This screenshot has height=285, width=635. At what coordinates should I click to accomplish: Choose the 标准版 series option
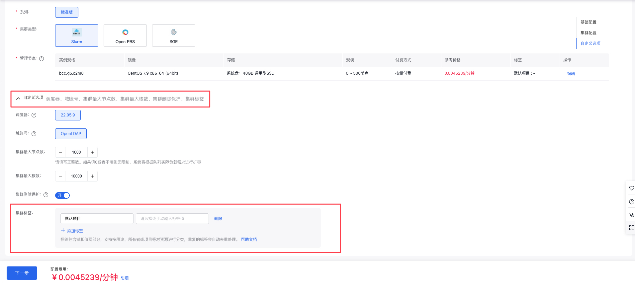67,12
